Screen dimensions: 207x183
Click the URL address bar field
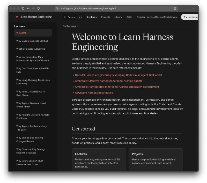116,9
